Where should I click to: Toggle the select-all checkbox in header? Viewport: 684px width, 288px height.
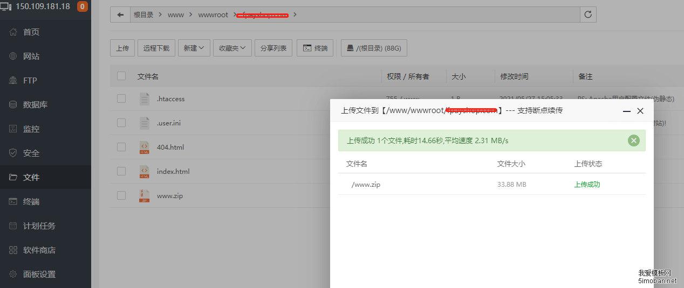point(121,76)
